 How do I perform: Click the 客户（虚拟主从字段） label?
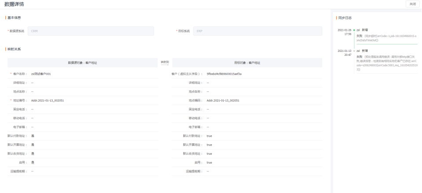click(187, 74)
